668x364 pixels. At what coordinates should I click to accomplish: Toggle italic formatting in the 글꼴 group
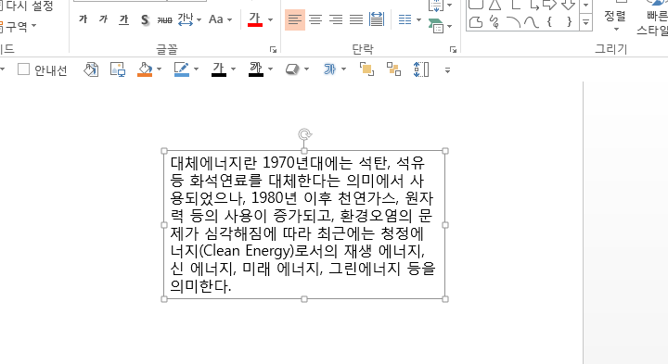(104, 19)
